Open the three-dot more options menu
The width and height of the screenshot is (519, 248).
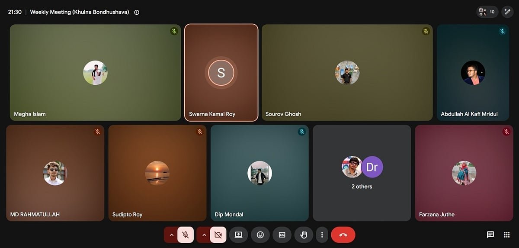322,235
